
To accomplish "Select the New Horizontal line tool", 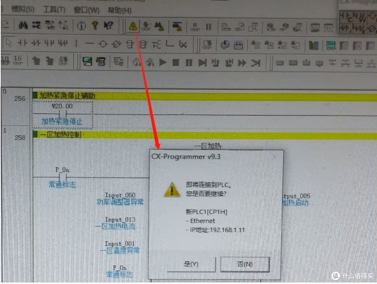I will click(89, 44).
